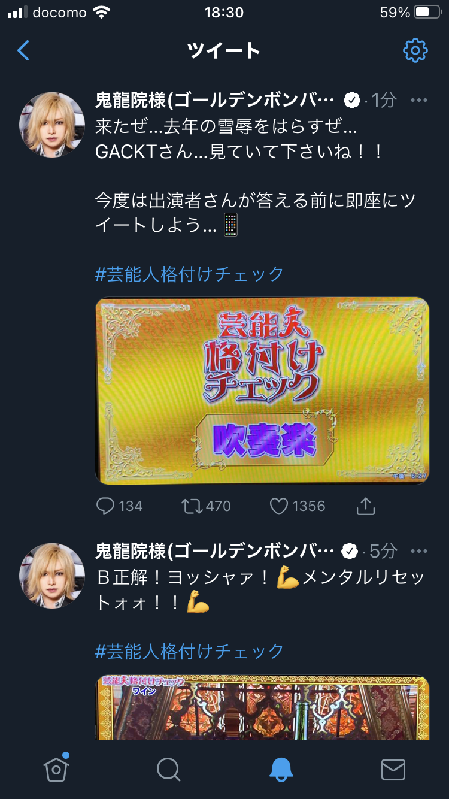This screenshot has width=449, height=799.
Task: Open Search tab in bottom bar
Action: tap(168, 769)
